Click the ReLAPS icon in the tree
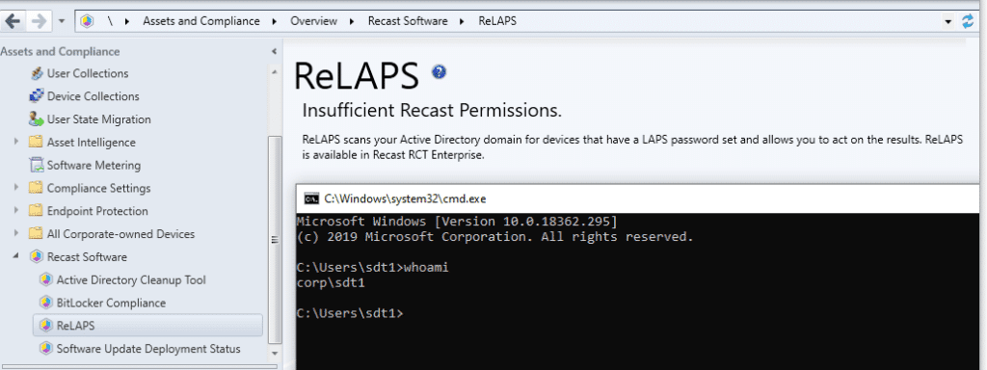987x370 pixels. click(x=45, y=326)
